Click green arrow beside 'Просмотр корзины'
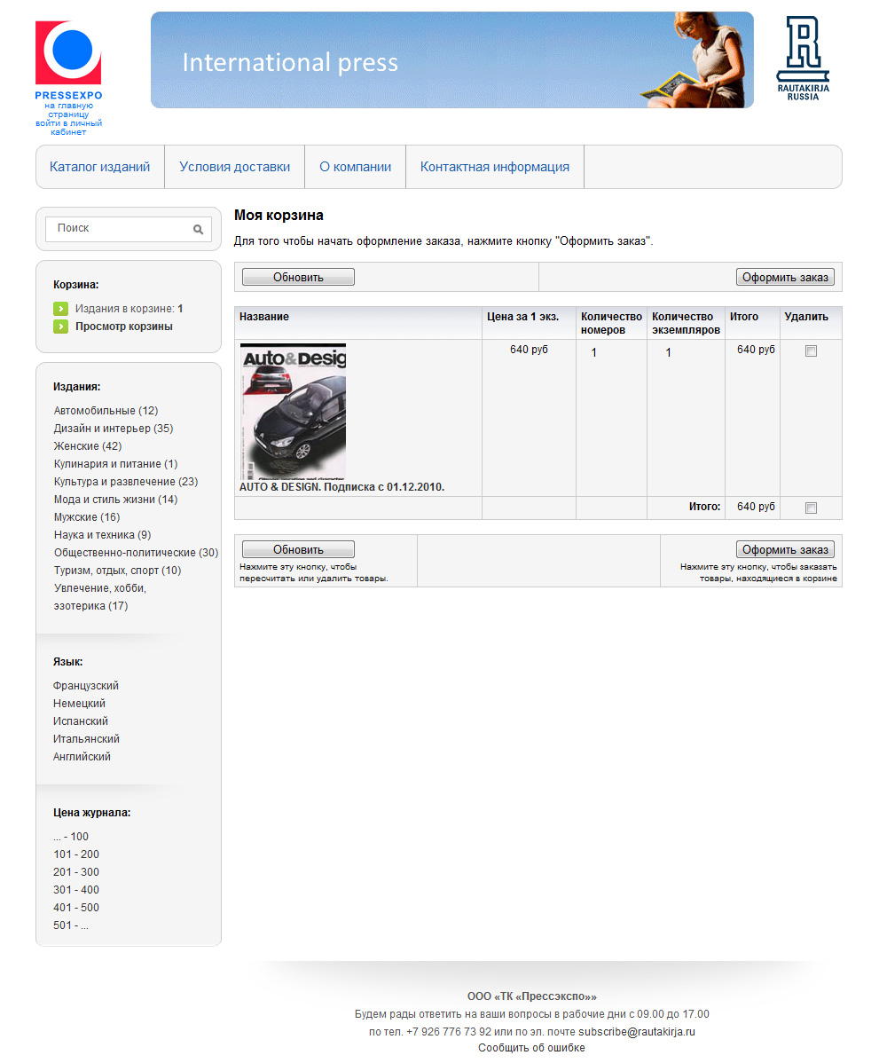This screenshot has width=879, height=1063. click(x=60, y=327)
